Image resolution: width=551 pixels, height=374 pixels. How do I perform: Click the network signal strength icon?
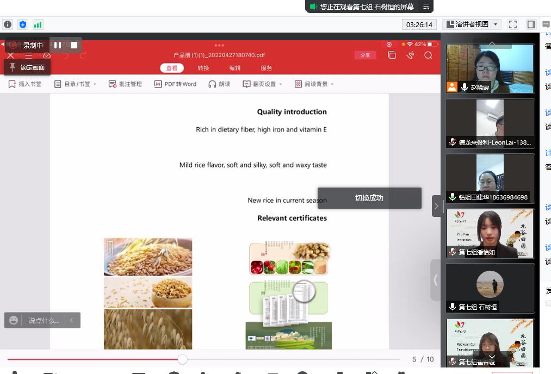38,24
